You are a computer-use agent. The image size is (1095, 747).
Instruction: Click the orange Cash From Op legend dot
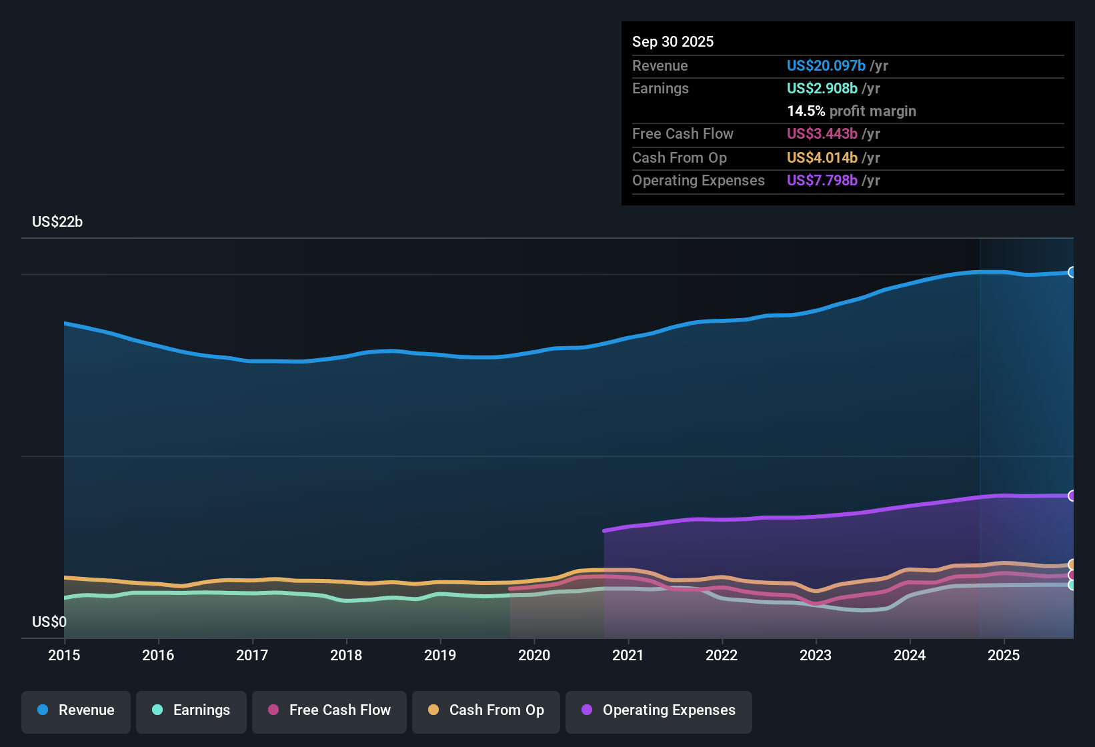tap(433, 710)
